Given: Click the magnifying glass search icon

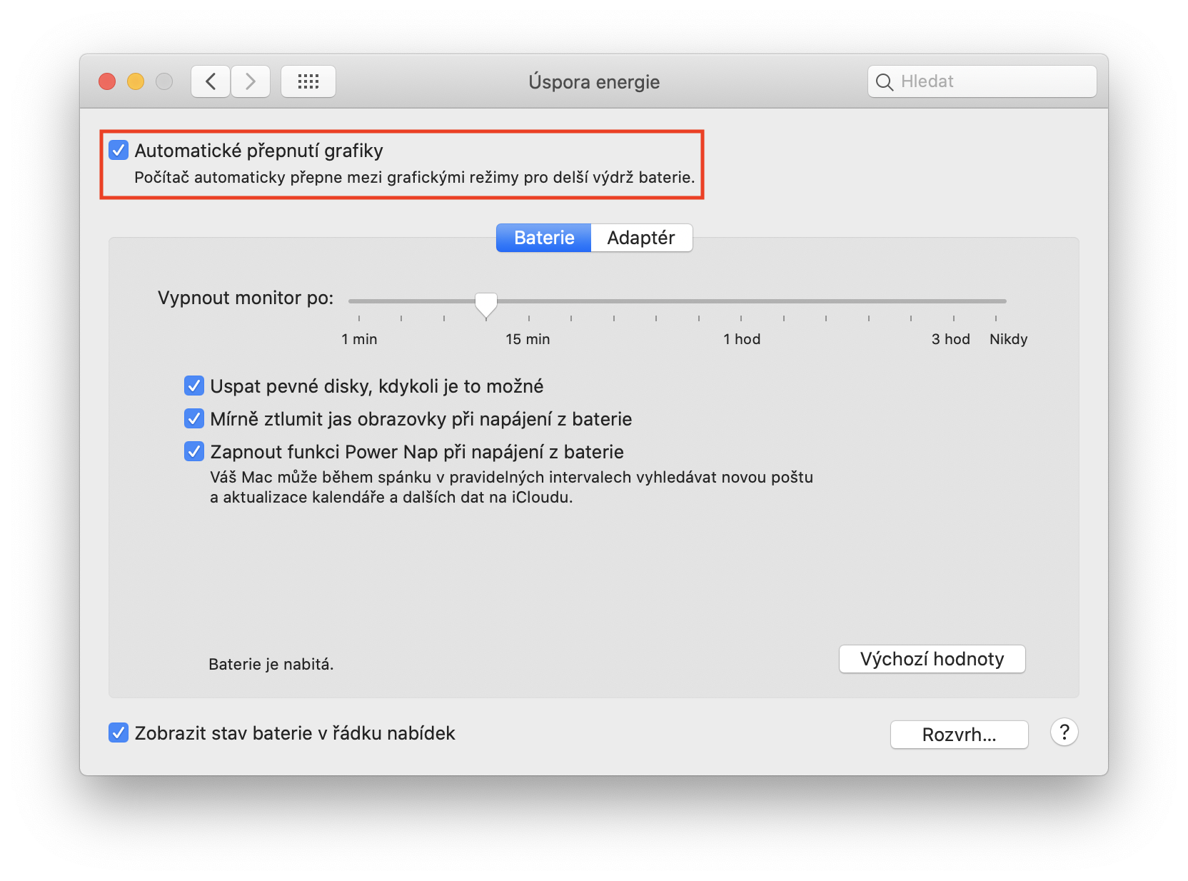Looking at the screenshot, I should 885,82.
